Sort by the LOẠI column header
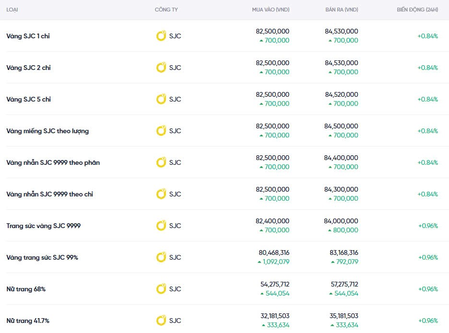Viewport: 449px width, 333px height. 12,10
